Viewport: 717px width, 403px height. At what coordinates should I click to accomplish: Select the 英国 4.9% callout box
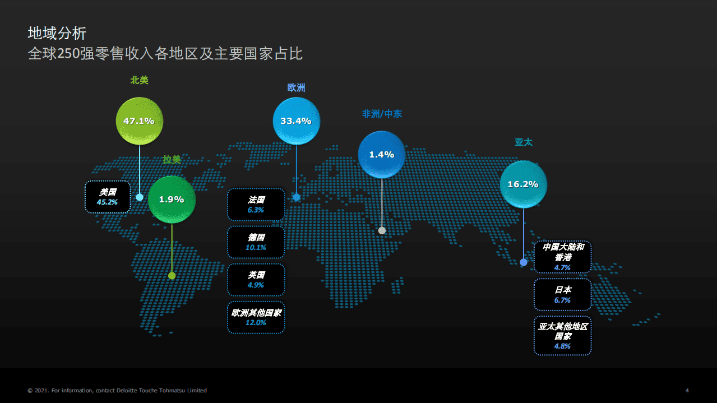[x=256, y=280]
